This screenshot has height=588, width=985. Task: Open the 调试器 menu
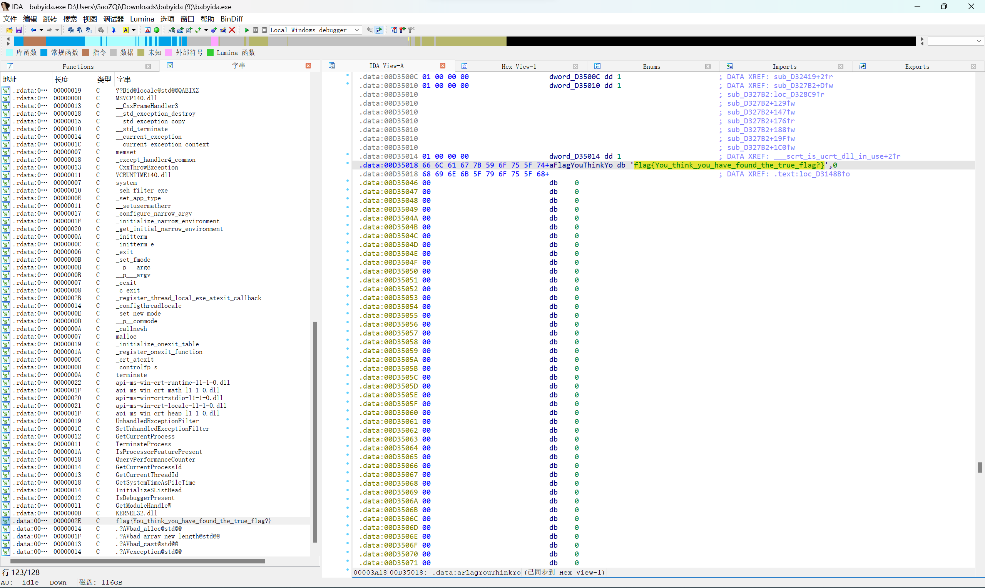coord(114,19)
